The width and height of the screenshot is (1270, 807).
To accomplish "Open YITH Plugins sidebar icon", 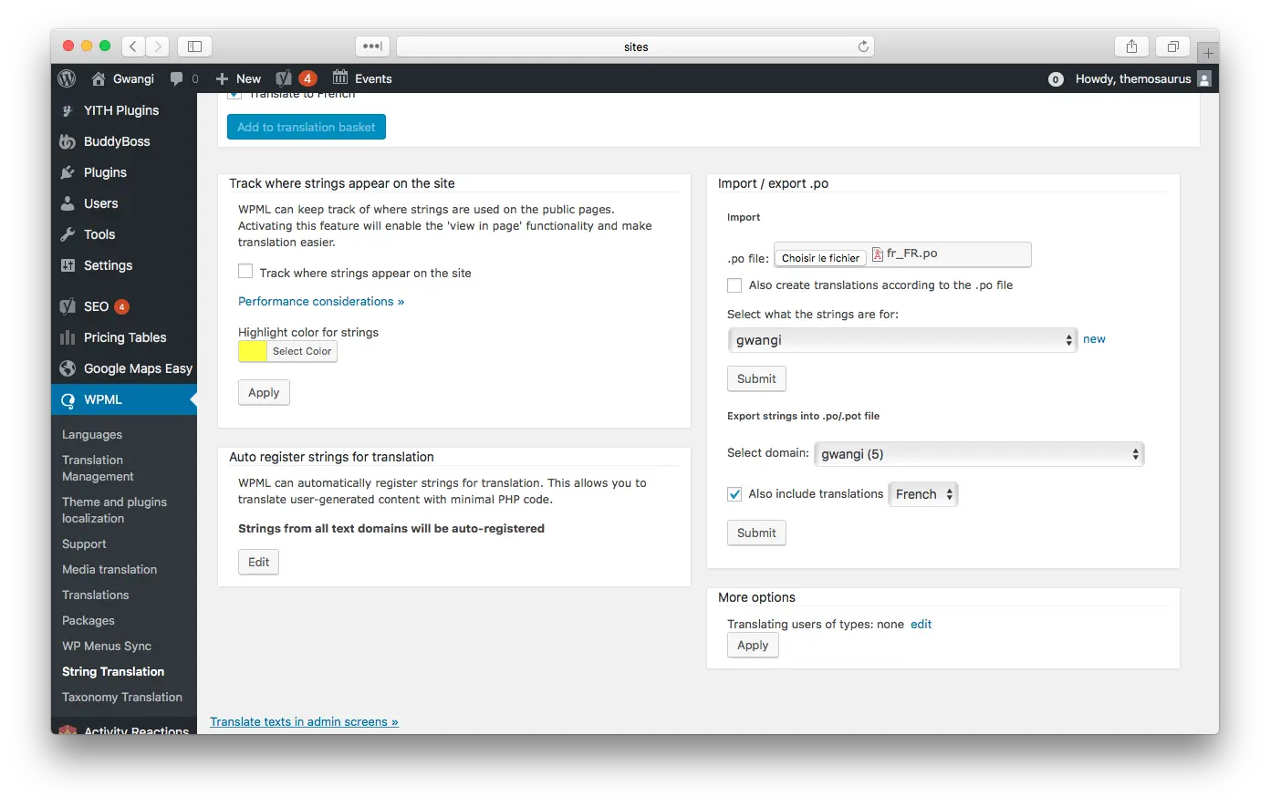I will click(x=68, y=110).
